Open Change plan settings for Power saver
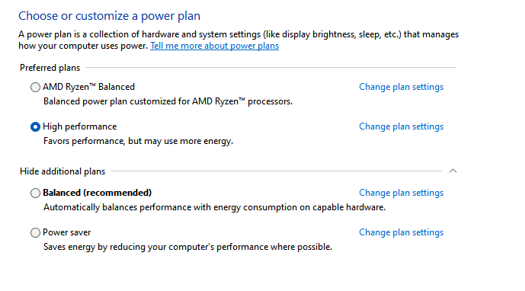The width and height of the screenshot is (525, 291). [401, 232]
